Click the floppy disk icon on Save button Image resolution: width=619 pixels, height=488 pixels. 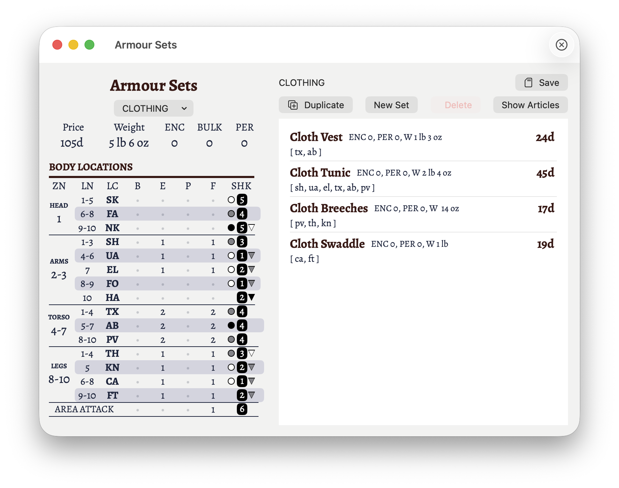click(x=529, y=82)
